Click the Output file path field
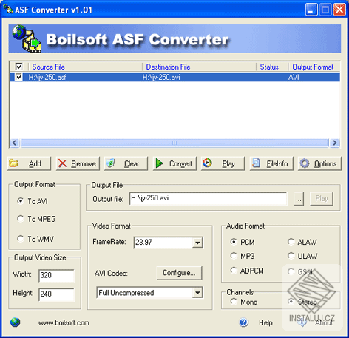 (209, 198)
